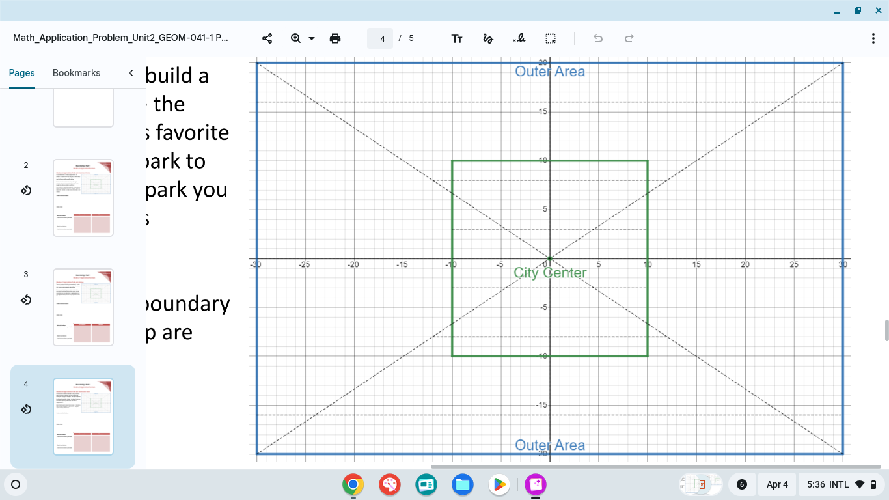This screenshot has height=500, width=889.
Task: Rotate page 4 using its rotate icon
Action: 26,409
